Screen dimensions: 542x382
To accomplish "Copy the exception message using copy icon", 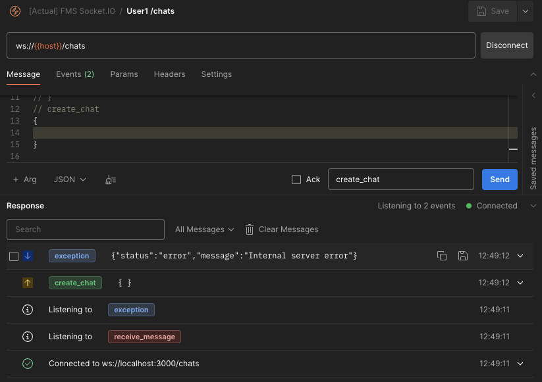I will click(x=442, y=256).
